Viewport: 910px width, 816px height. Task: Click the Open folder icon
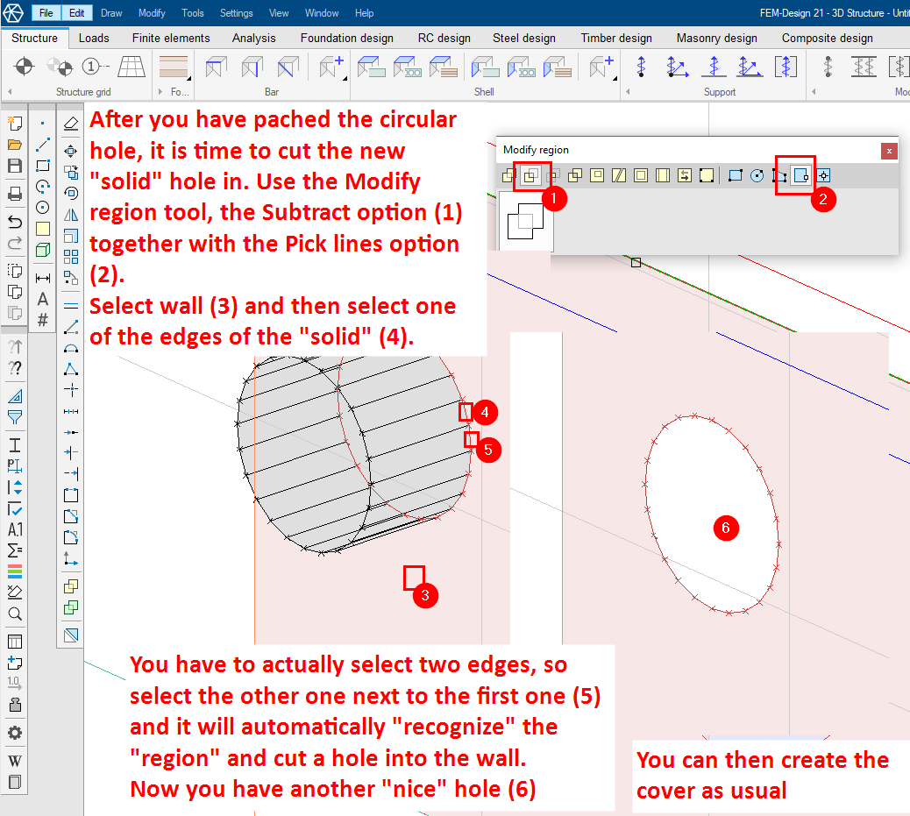coord(15,145)
